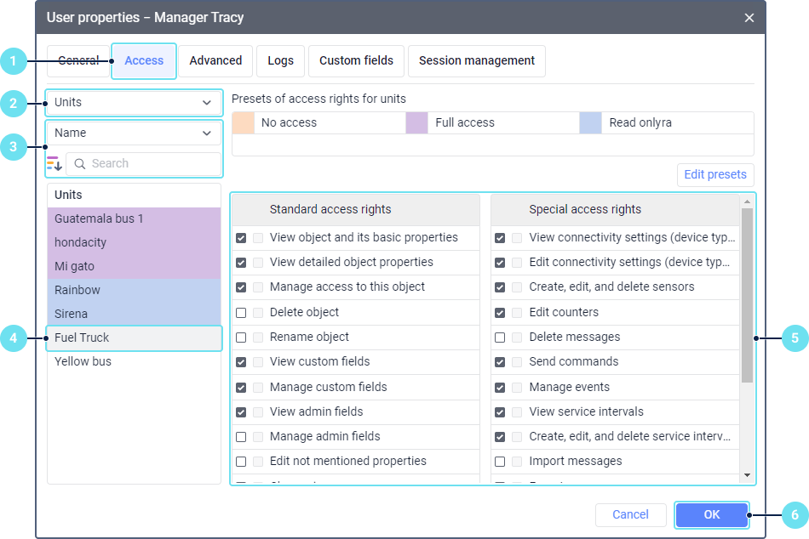Switch to the Advanced tab

coord(215,61)
